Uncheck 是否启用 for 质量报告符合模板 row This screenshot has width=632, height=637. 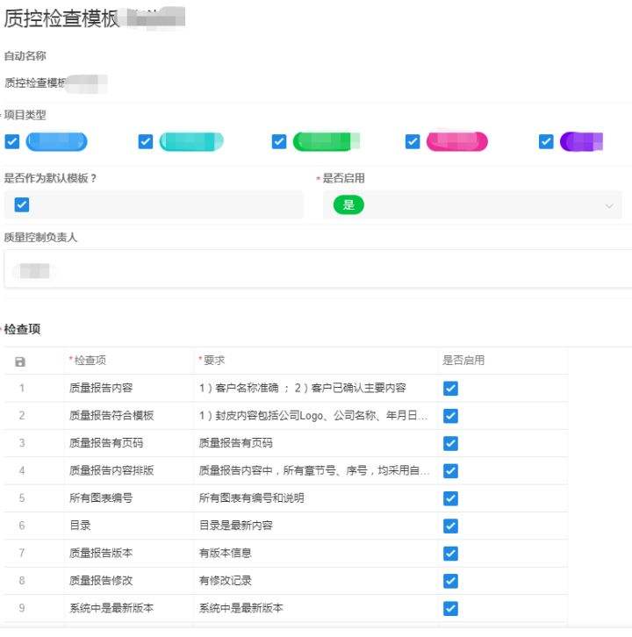point(450,416)
